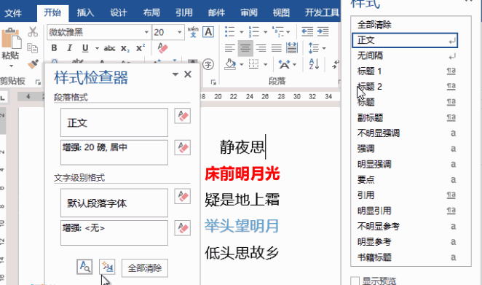
Task: Click the Numbering list icon
Action: [x=253, y=31]
